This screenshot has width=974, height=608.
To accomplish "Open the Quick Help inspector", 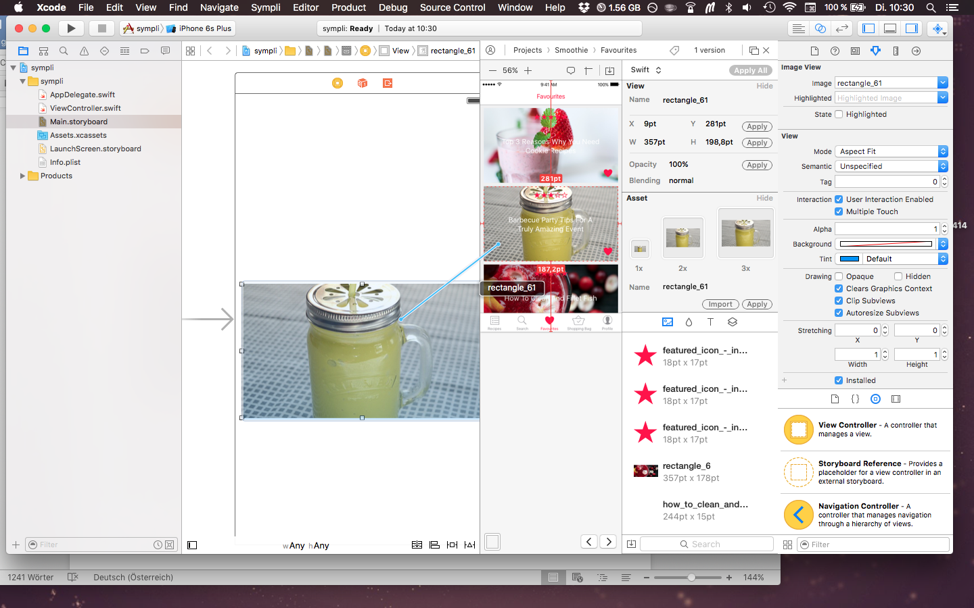I will (x=835, y=51).
